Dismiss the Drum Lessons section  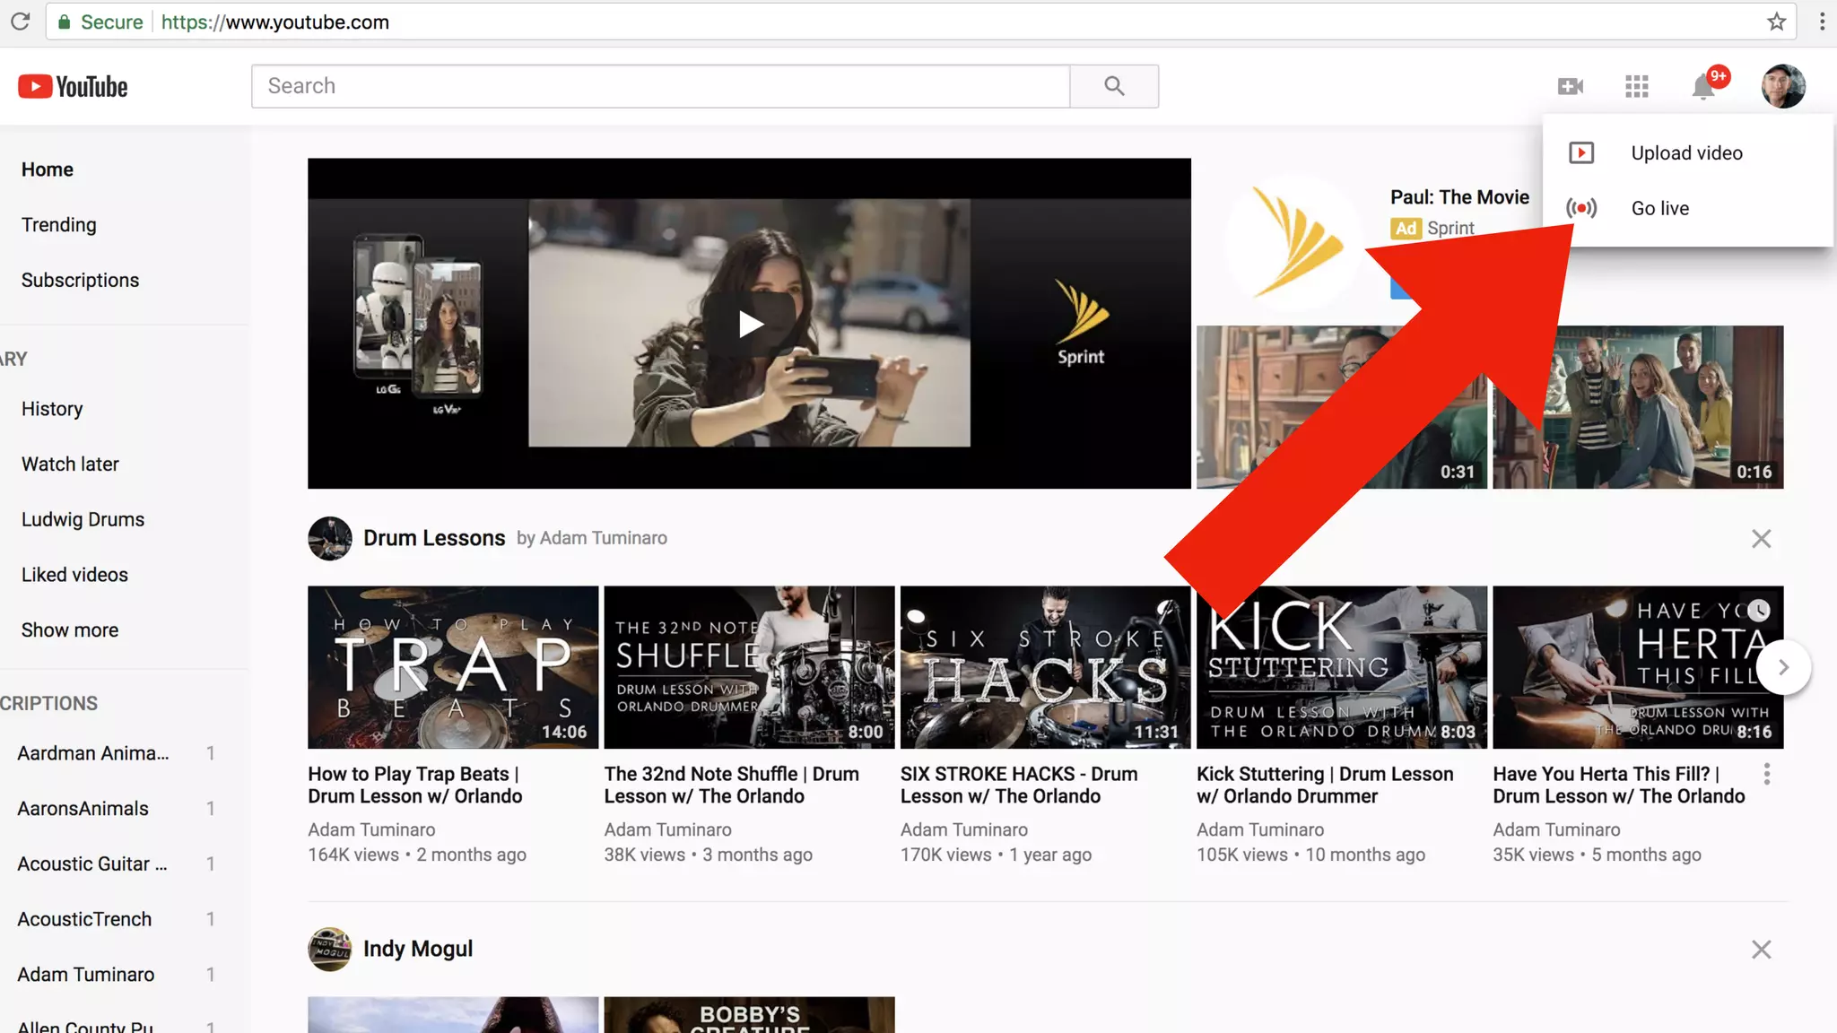[1761, 539]
